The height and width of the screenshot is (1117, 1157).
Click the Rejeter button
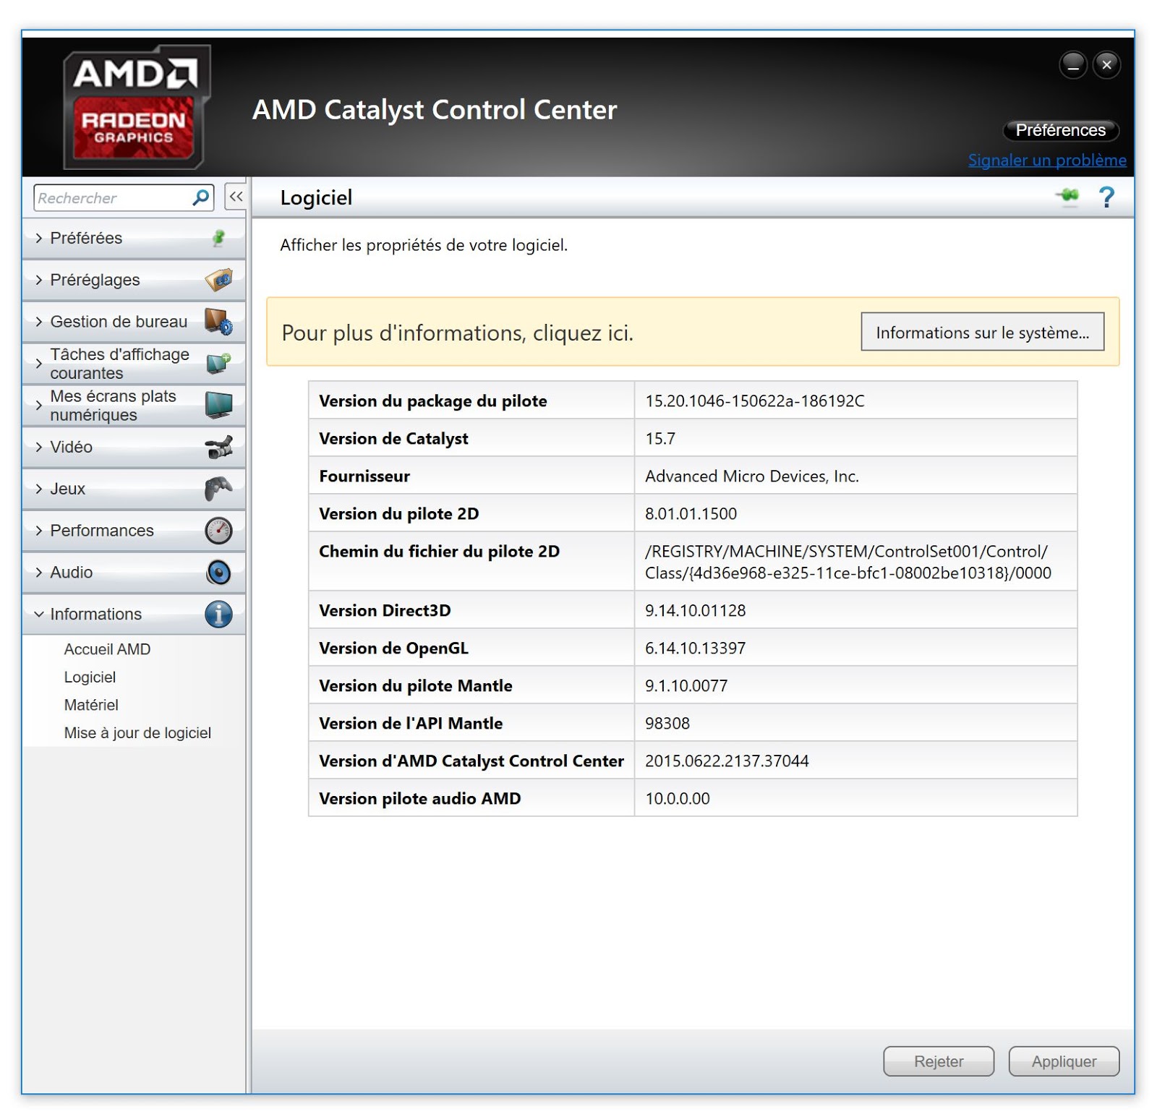click(938, 1061)
